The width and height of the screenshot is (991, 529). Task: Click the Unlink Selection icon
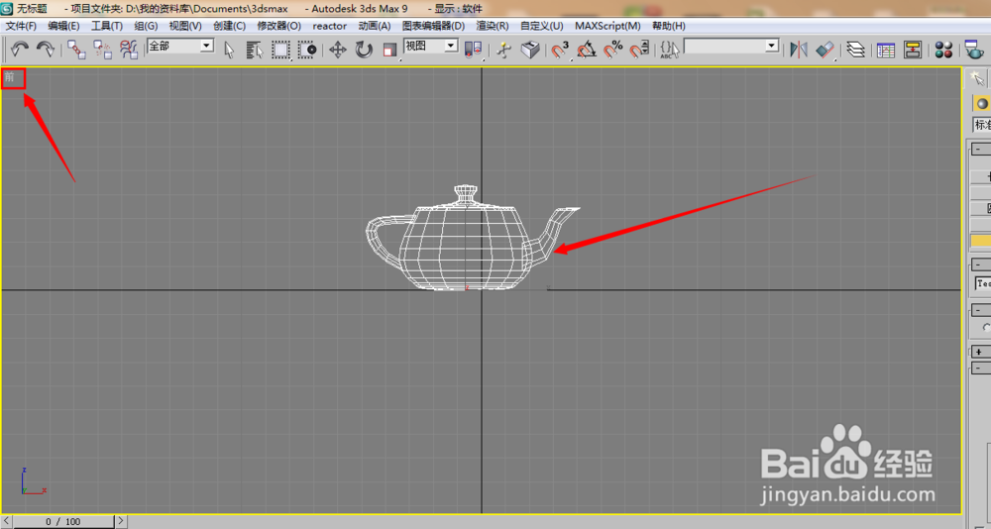tap(103, 50)
